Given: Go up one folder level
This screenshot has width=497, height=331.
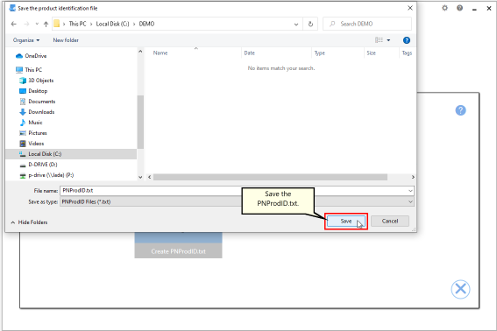Looking at the screenshot, I should [x=46, y=24].
